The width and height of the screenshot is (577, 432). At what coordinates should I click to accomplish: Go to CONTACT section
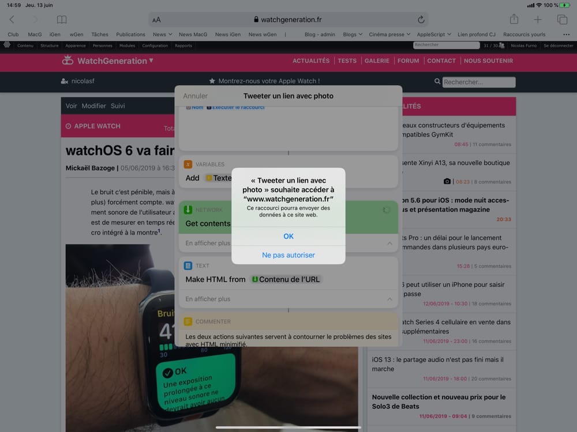point(441,60)
